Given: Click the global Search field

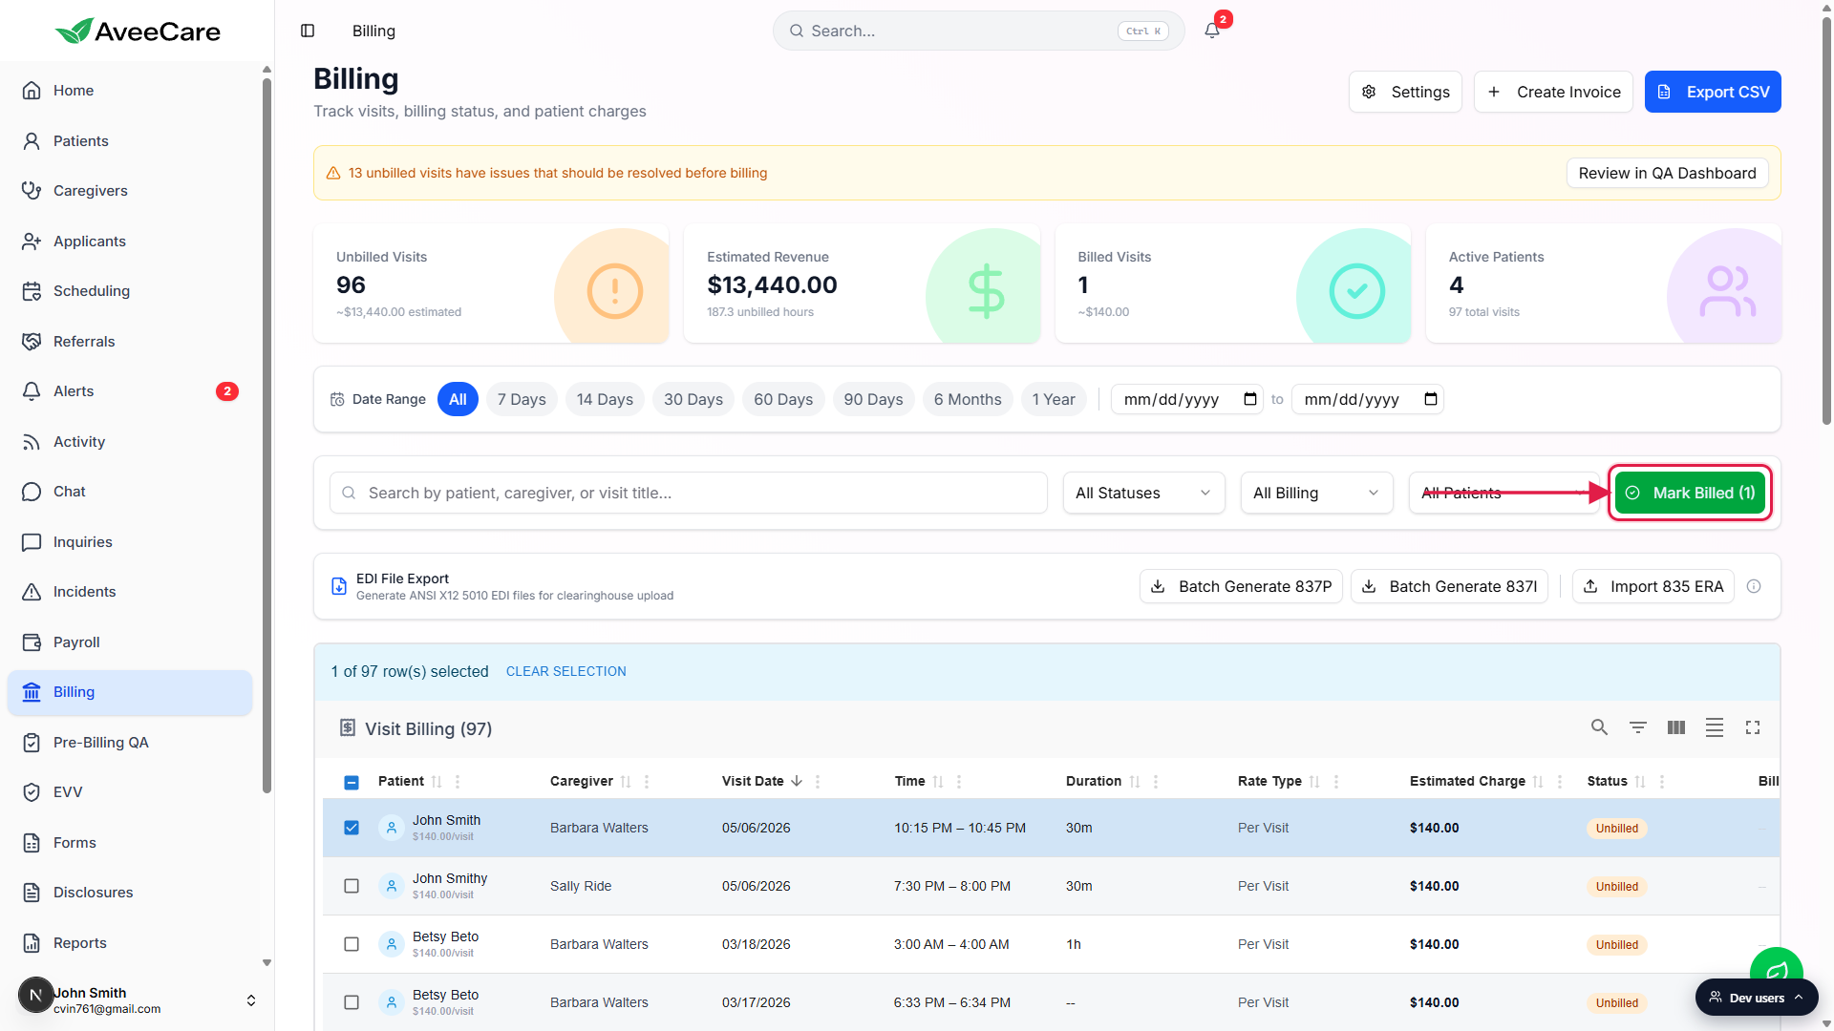Looking at the screenshot, I should click(x=978, y=31).
